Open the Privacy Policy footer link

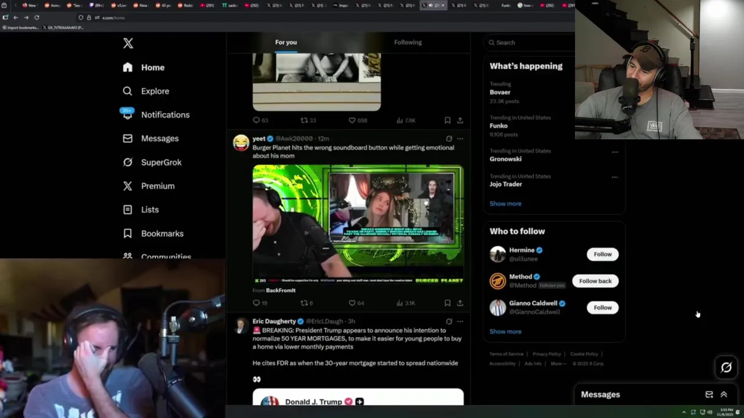point(546,354)
